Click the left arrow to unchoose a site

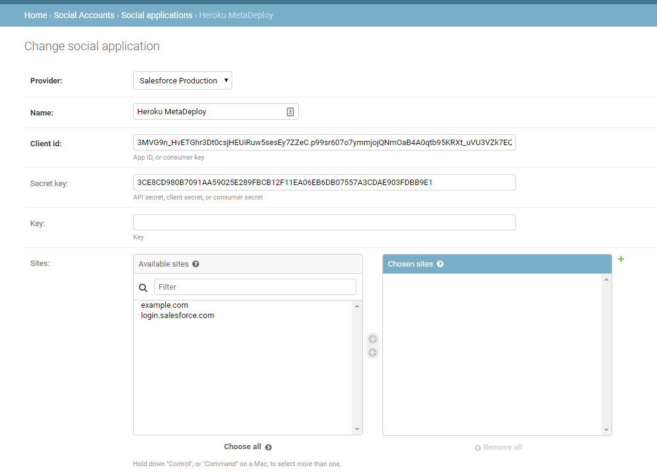(x=372, y=351)
